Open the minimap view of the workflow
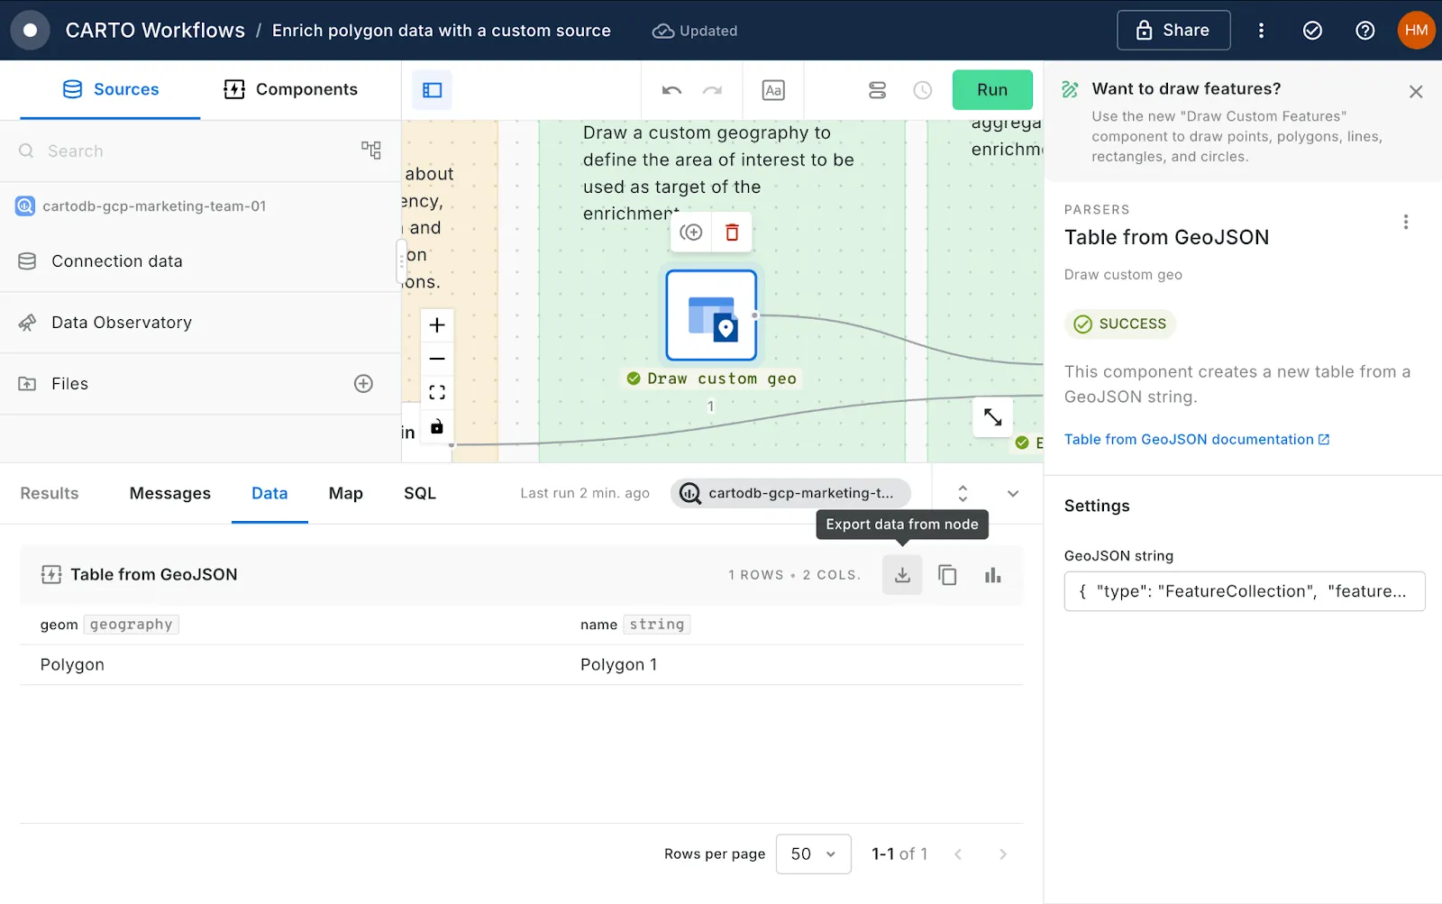The height and width of the screenshot is (904, 1442). click(x=877, y=90)
